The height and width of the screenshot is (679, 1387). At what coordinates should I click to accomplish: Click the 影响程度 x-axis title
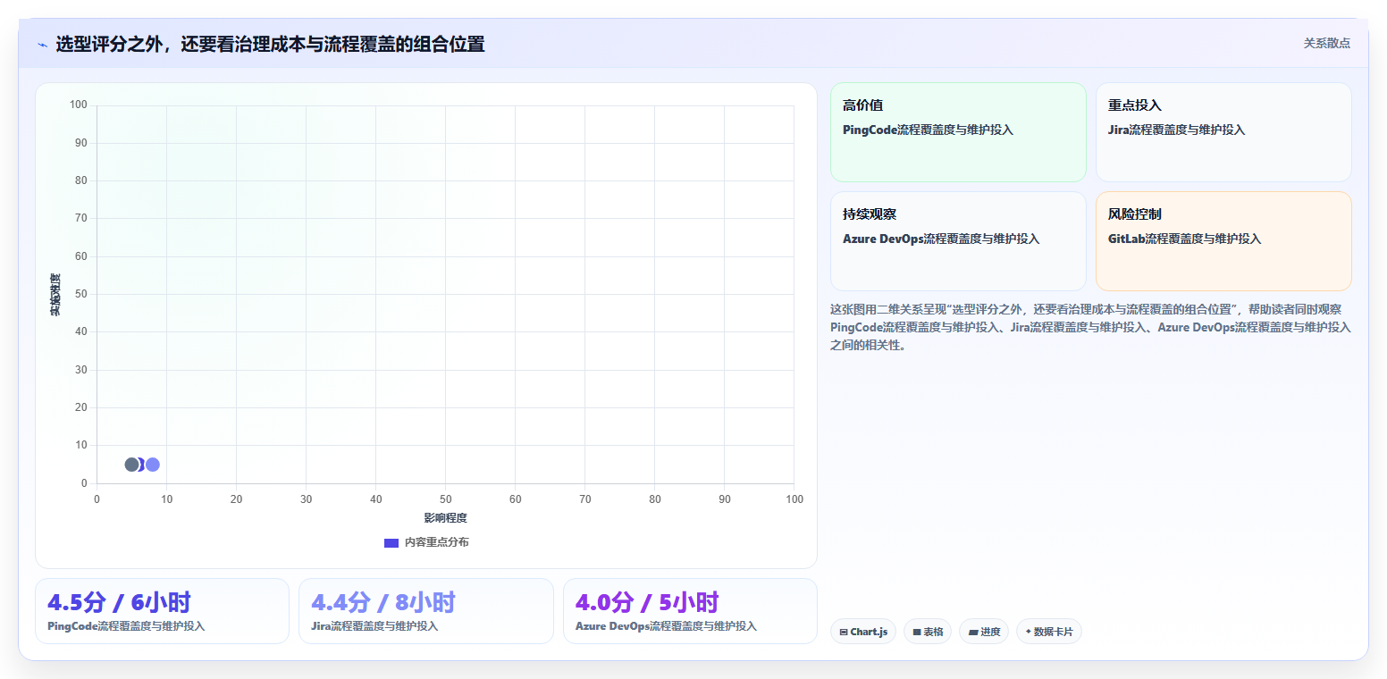(x=445, y=518)
